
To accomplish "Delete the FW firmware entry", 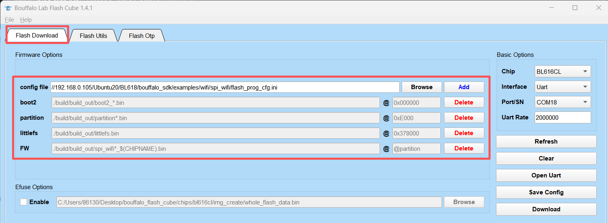I will click(x=464, y=148).
